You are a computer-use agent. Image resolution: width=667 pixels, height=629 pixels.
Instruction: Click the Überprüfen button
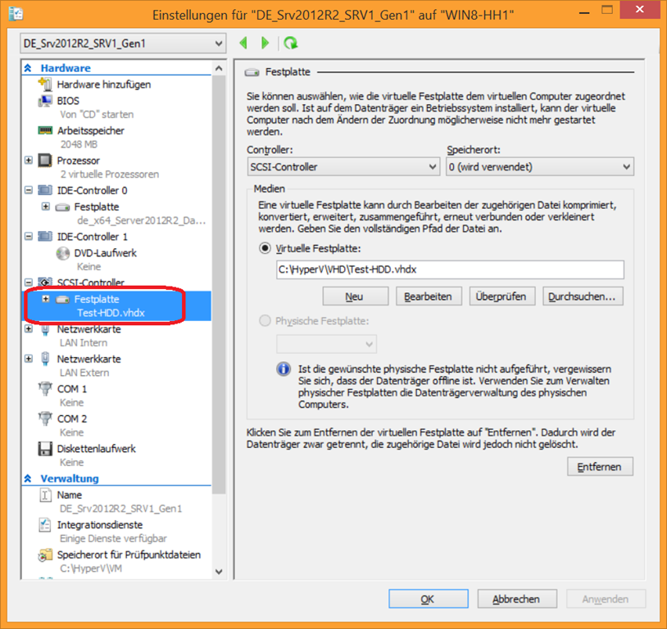(x=501, y=296)
